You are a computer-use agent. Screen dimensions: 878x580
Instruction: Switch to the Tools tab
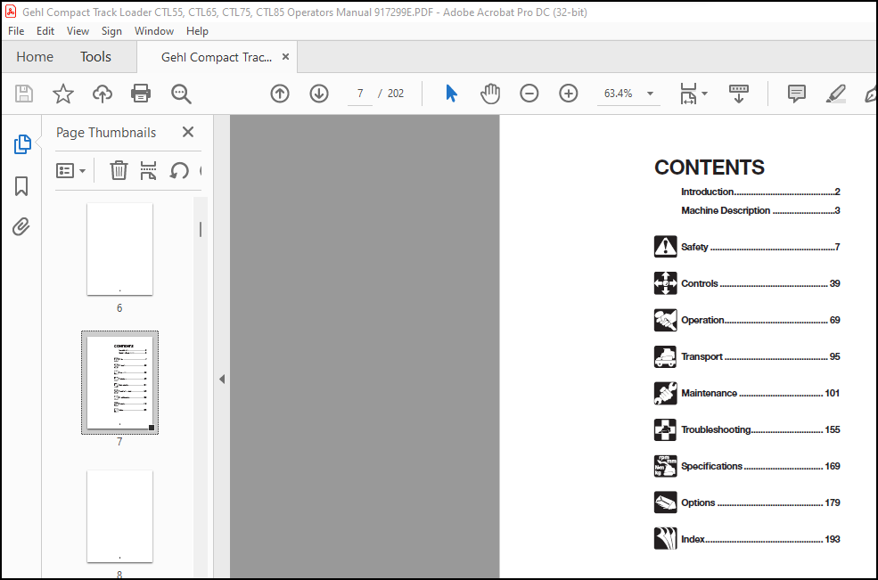(x=95, y=56)
